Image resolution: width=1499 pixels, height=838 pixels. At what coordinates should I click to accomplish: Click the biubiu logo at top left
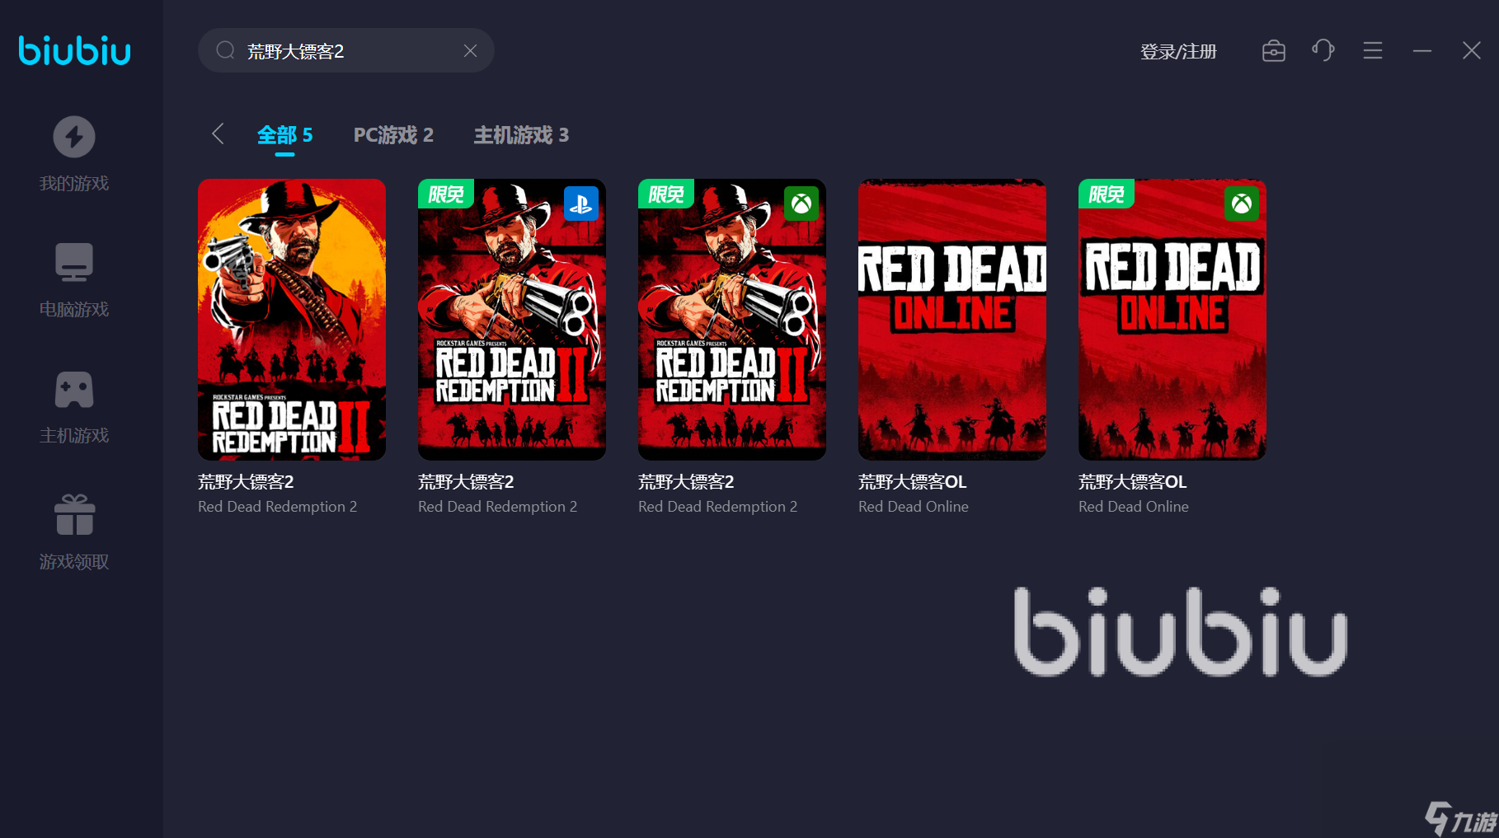click(x=74, y=50)
